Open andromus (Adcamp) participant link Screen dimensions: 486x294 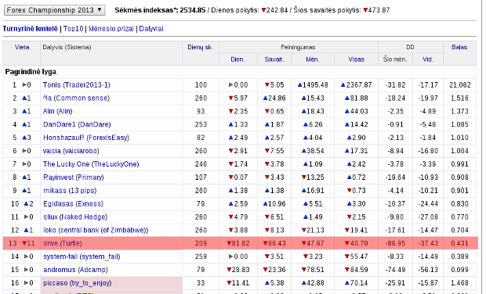(75, 270)
